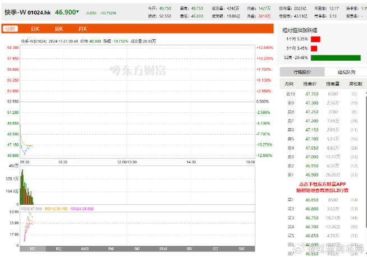Screen dimensions: 367x257
Task: Click the 买2 bid price 46.800
Action: coord(312,209)
